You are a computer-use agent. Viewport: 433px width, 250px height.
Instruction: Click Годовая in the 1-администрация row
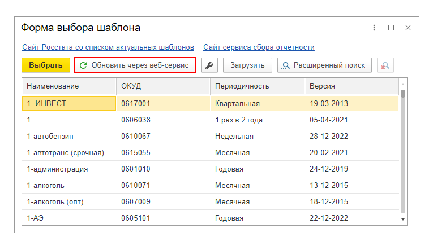[258, 169]
